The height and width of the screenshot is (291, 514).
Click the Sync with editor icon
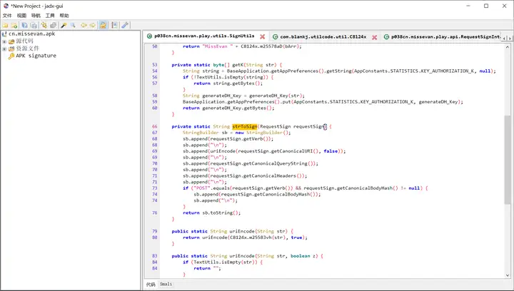pyautogui.click(x=44, y=25)
